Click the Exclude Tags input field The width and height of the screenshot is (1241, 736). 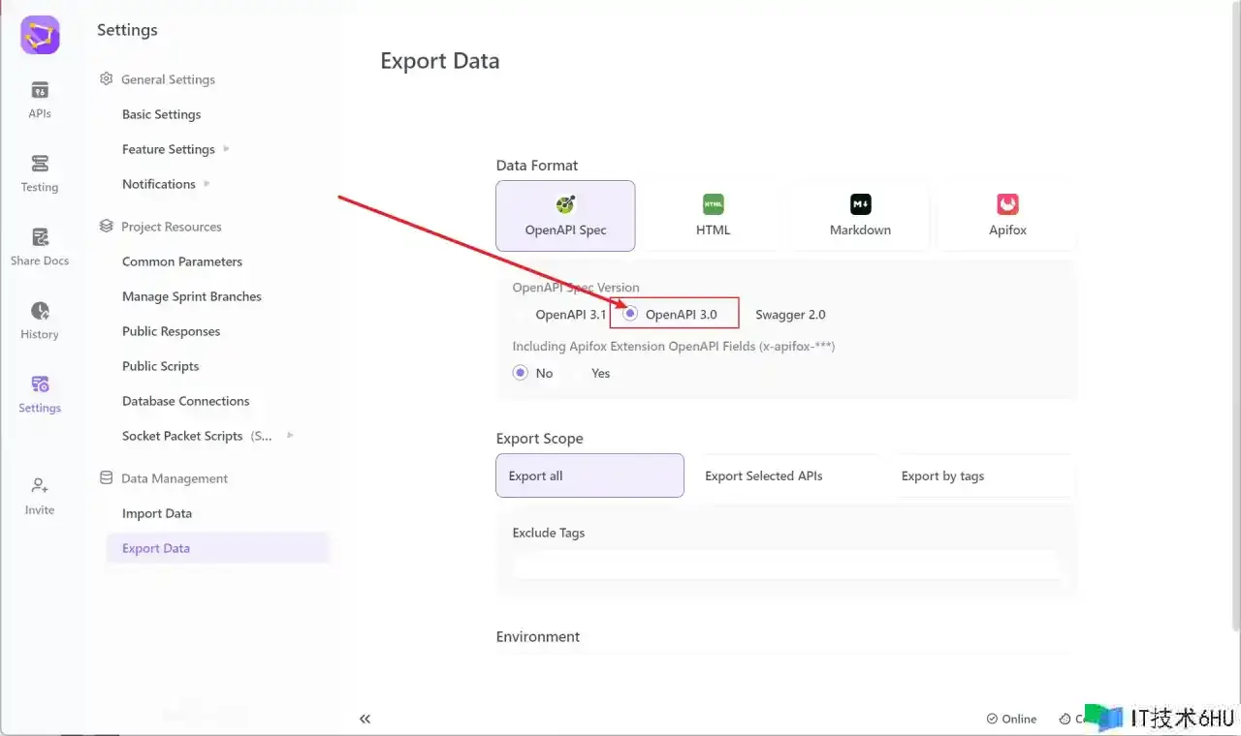[x=785, y=565]
